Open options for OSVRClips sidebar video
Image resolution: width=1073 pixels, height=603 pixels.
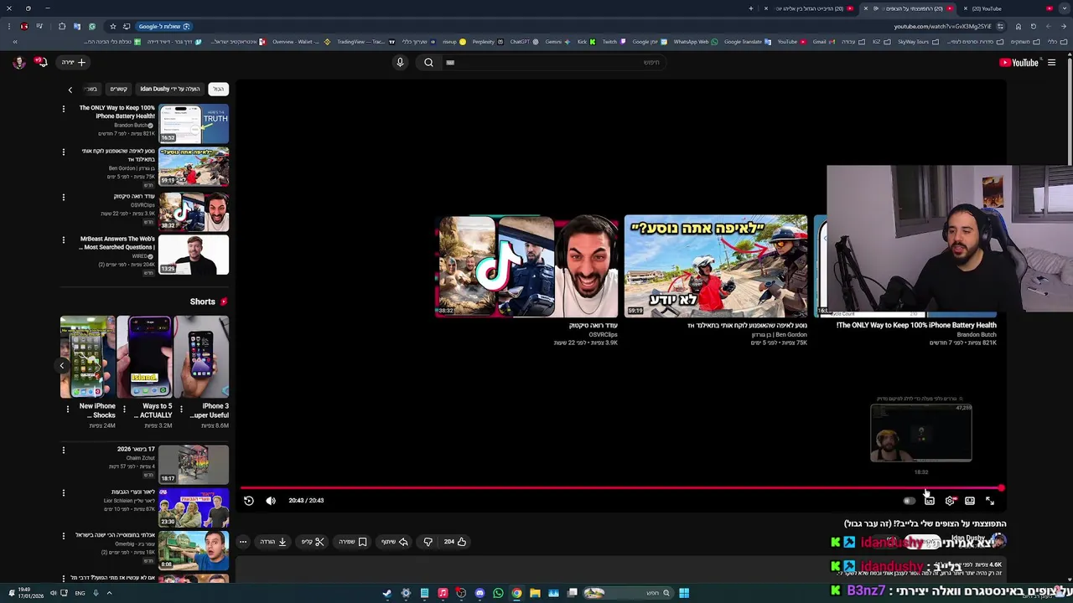pos(63,196)
